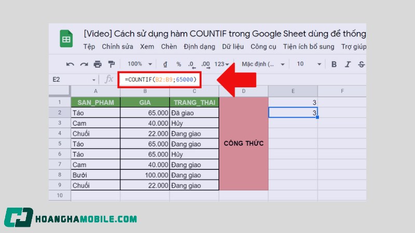Select column F header
415x233 pixels.
coord(342,91)
